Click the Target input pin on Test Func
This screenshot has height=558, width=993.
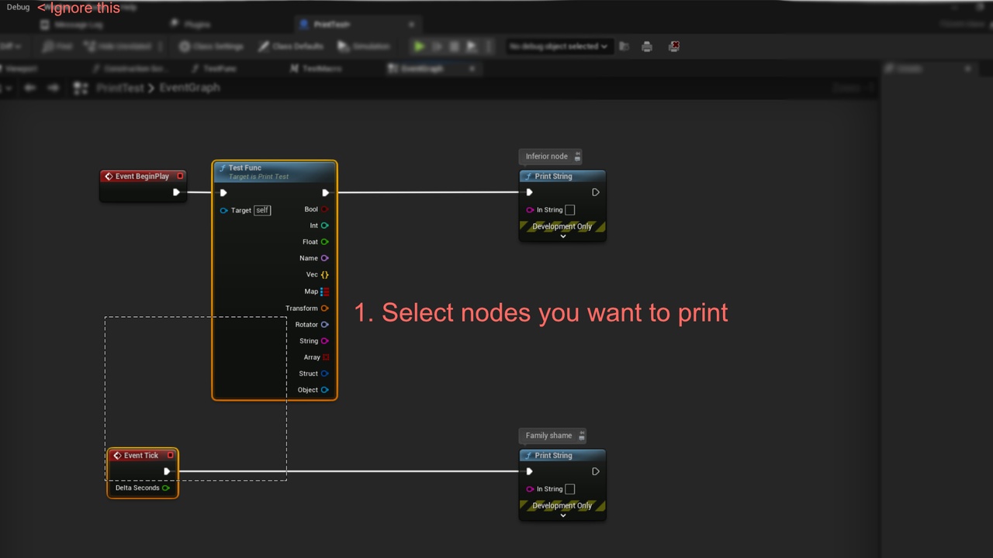coord(223,210)
